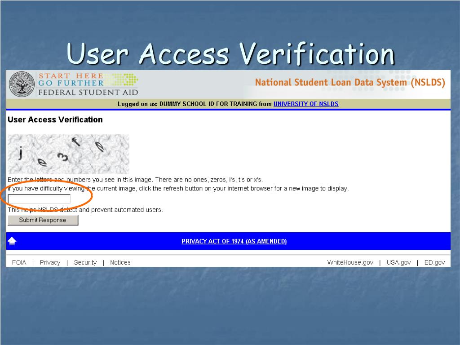Click the User Access Verification page heading

coord(55,119)
